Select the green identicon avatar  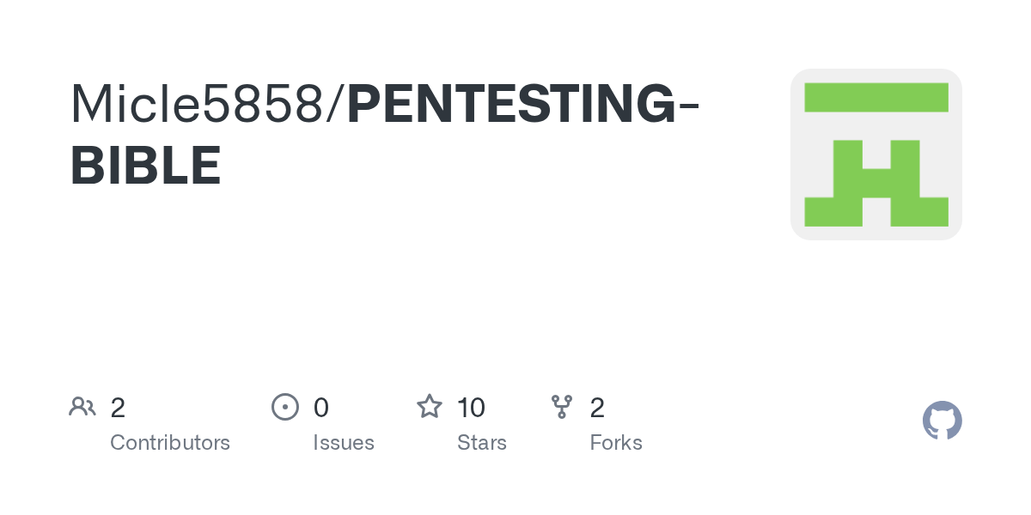click(876, 154)
